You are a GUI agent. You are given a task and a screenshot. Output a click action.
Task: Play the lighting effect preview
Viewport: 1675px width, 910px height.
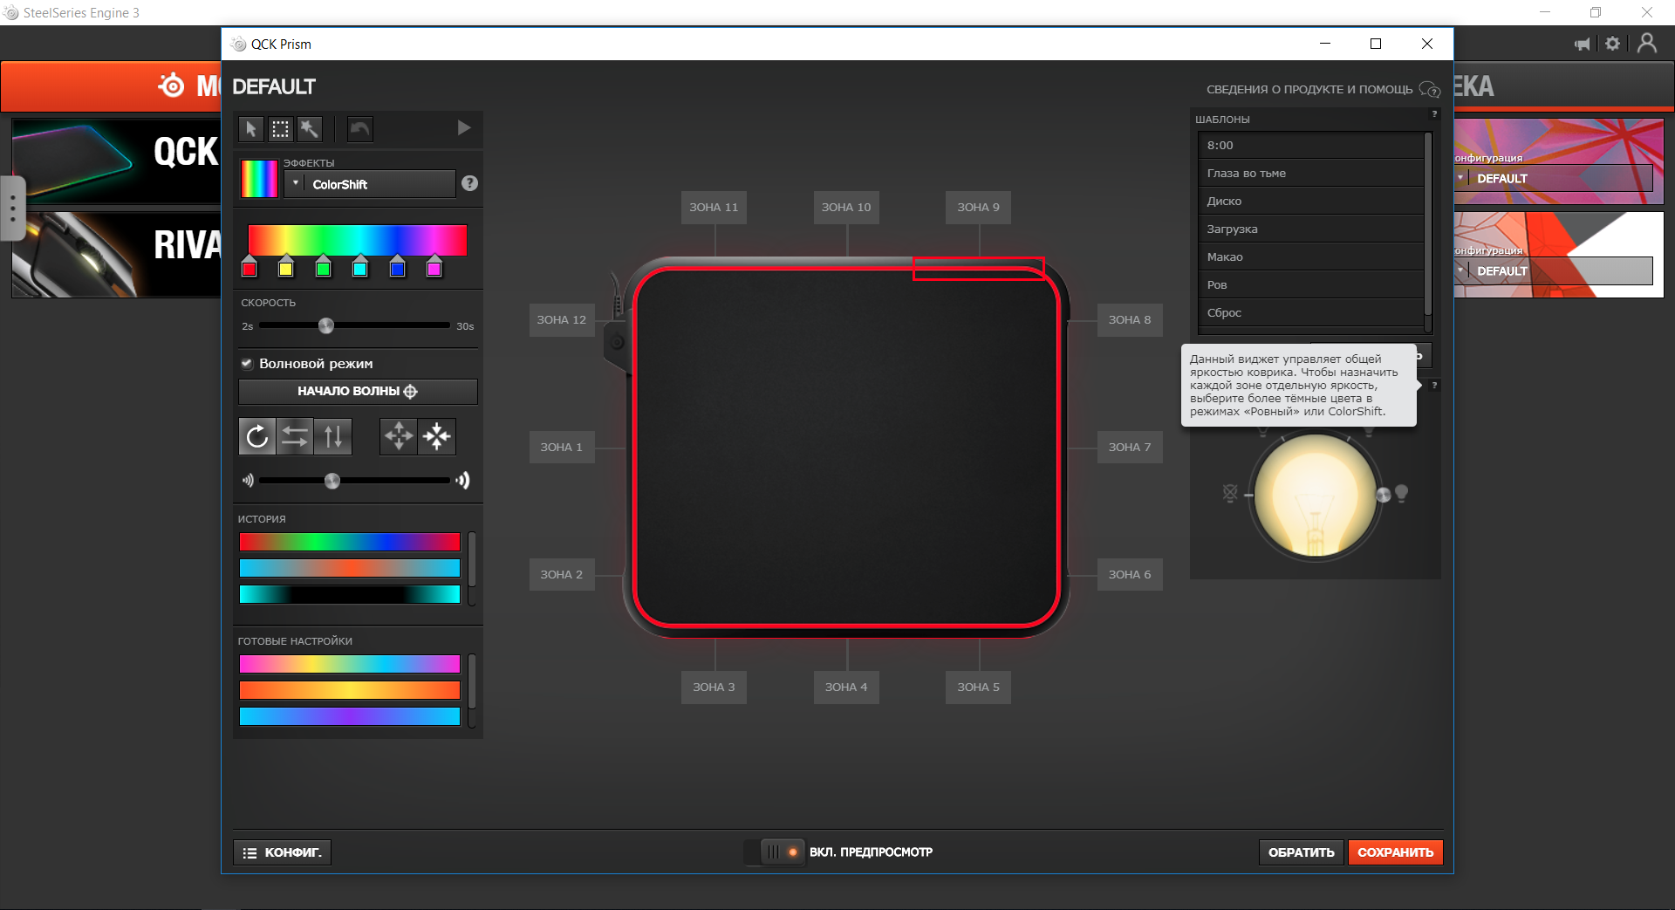pos(464,128)
